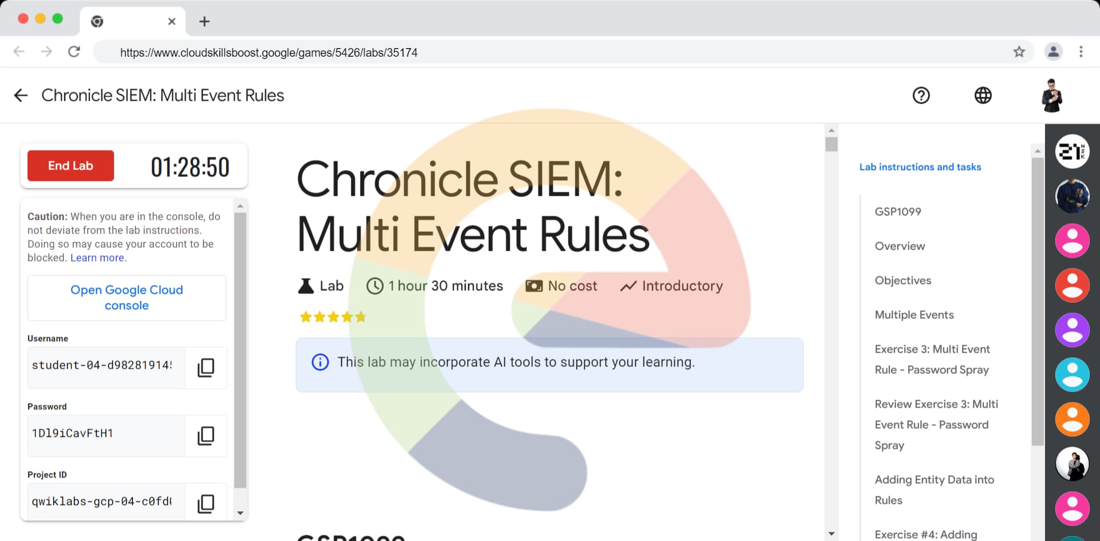Screen dimensions: 1100x541
Task: Click Lab instructions and tasks heading
Action: tap(920, 167)
